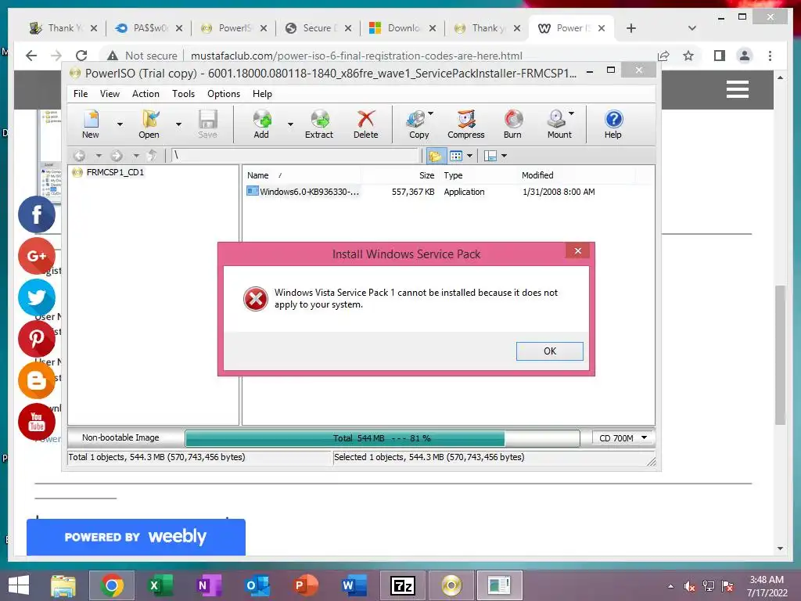Extract files using the Extract icon
801x601 pixels.
(x=319, y=124)
